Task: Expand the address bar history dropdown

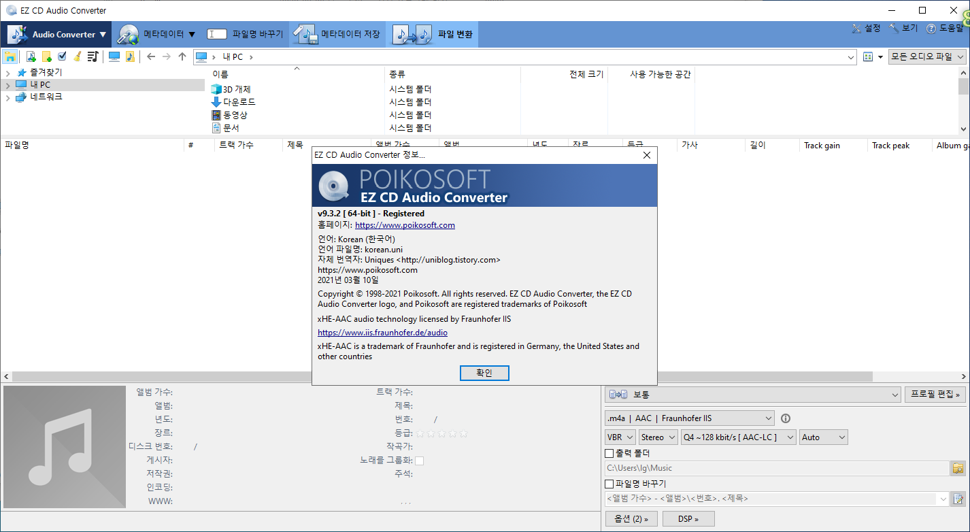Action: pyautogui.click(x=851, y=57)
